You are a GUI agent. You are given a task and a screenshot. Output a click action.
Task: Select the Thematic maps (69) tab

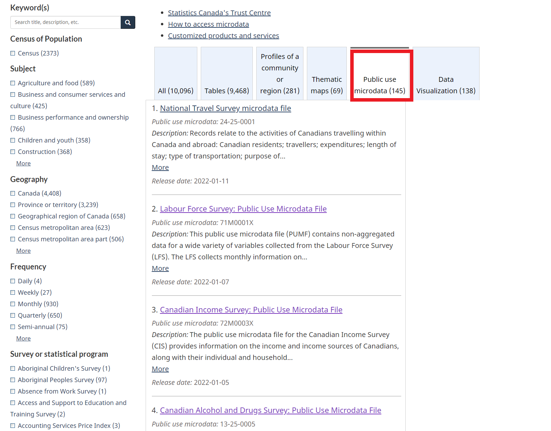tap(327, 74)
